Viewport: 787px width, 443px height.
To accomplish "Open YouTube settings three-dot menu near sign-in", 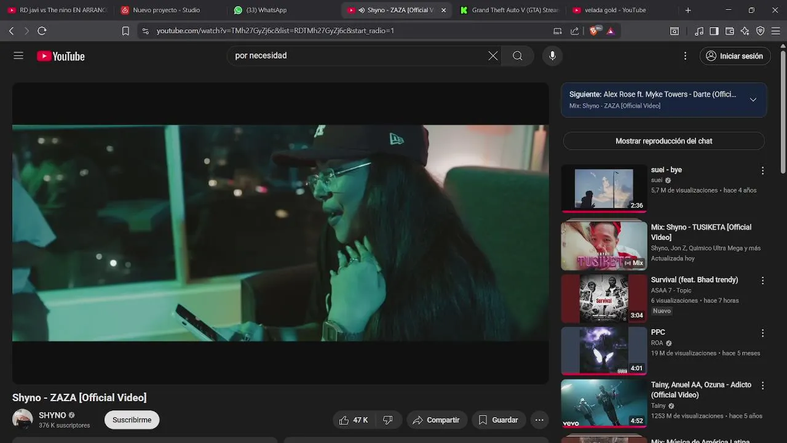I will click(685, 56).
